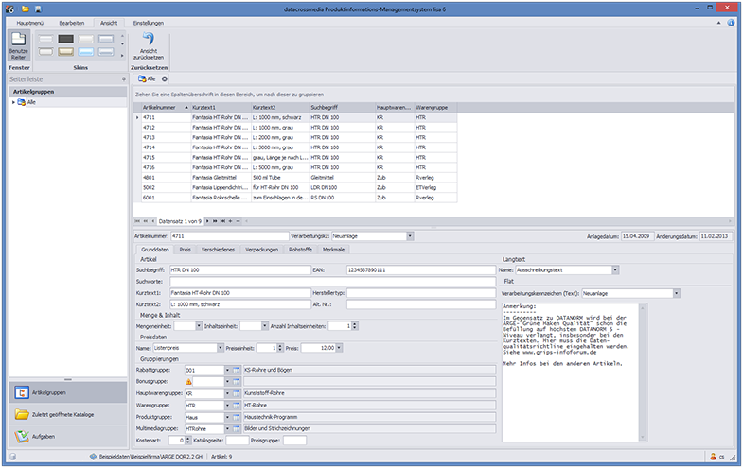Image resolution: width=743 pixels, height=468 pixels.
Task: Click the EAN input field
Action: click(421, 270)
